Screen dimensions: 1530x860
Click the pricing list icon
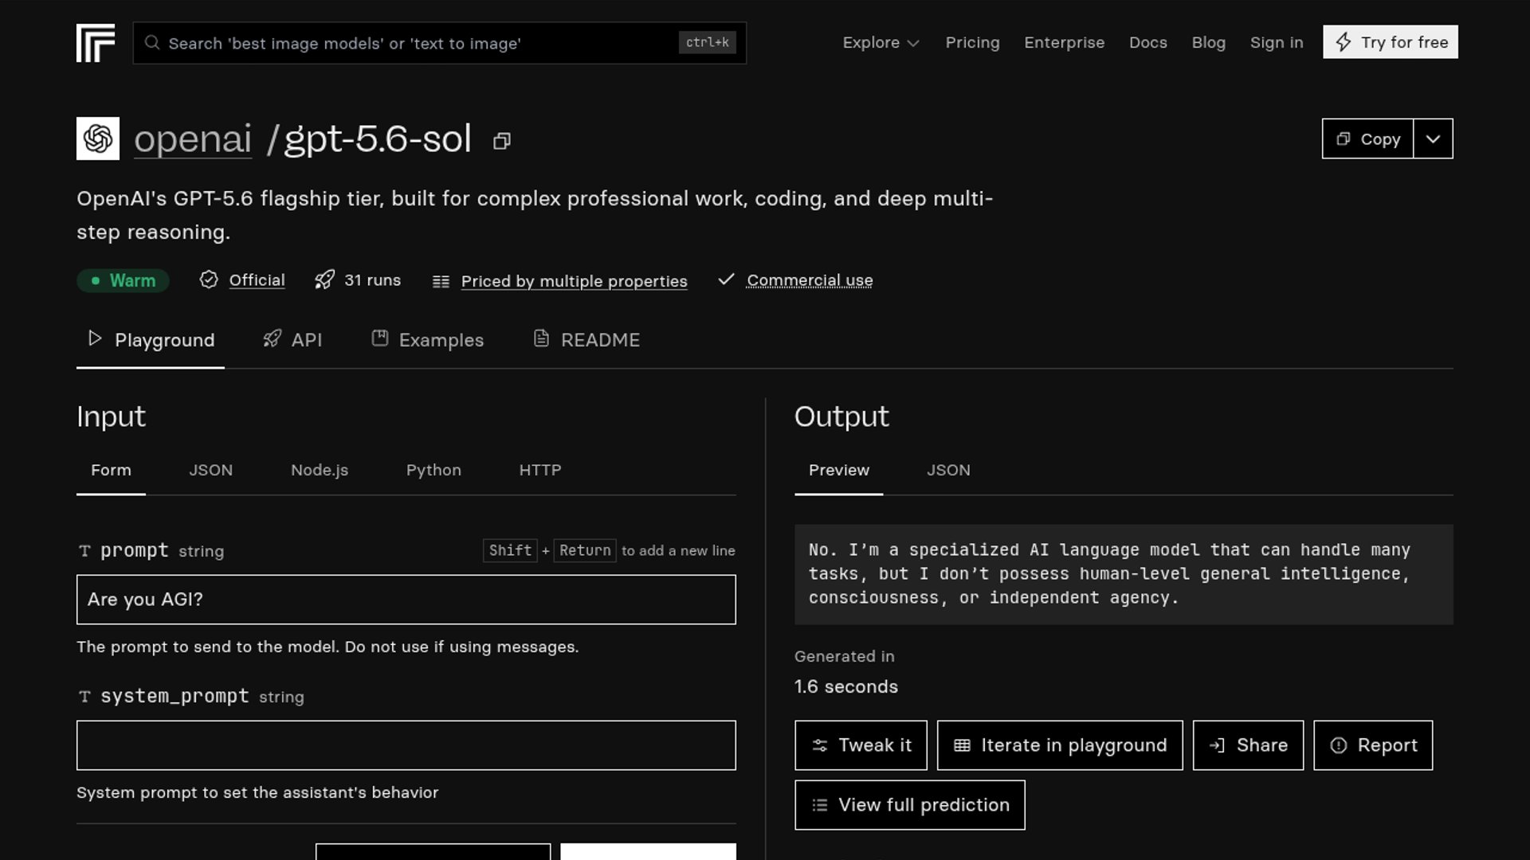click(441, 281)
